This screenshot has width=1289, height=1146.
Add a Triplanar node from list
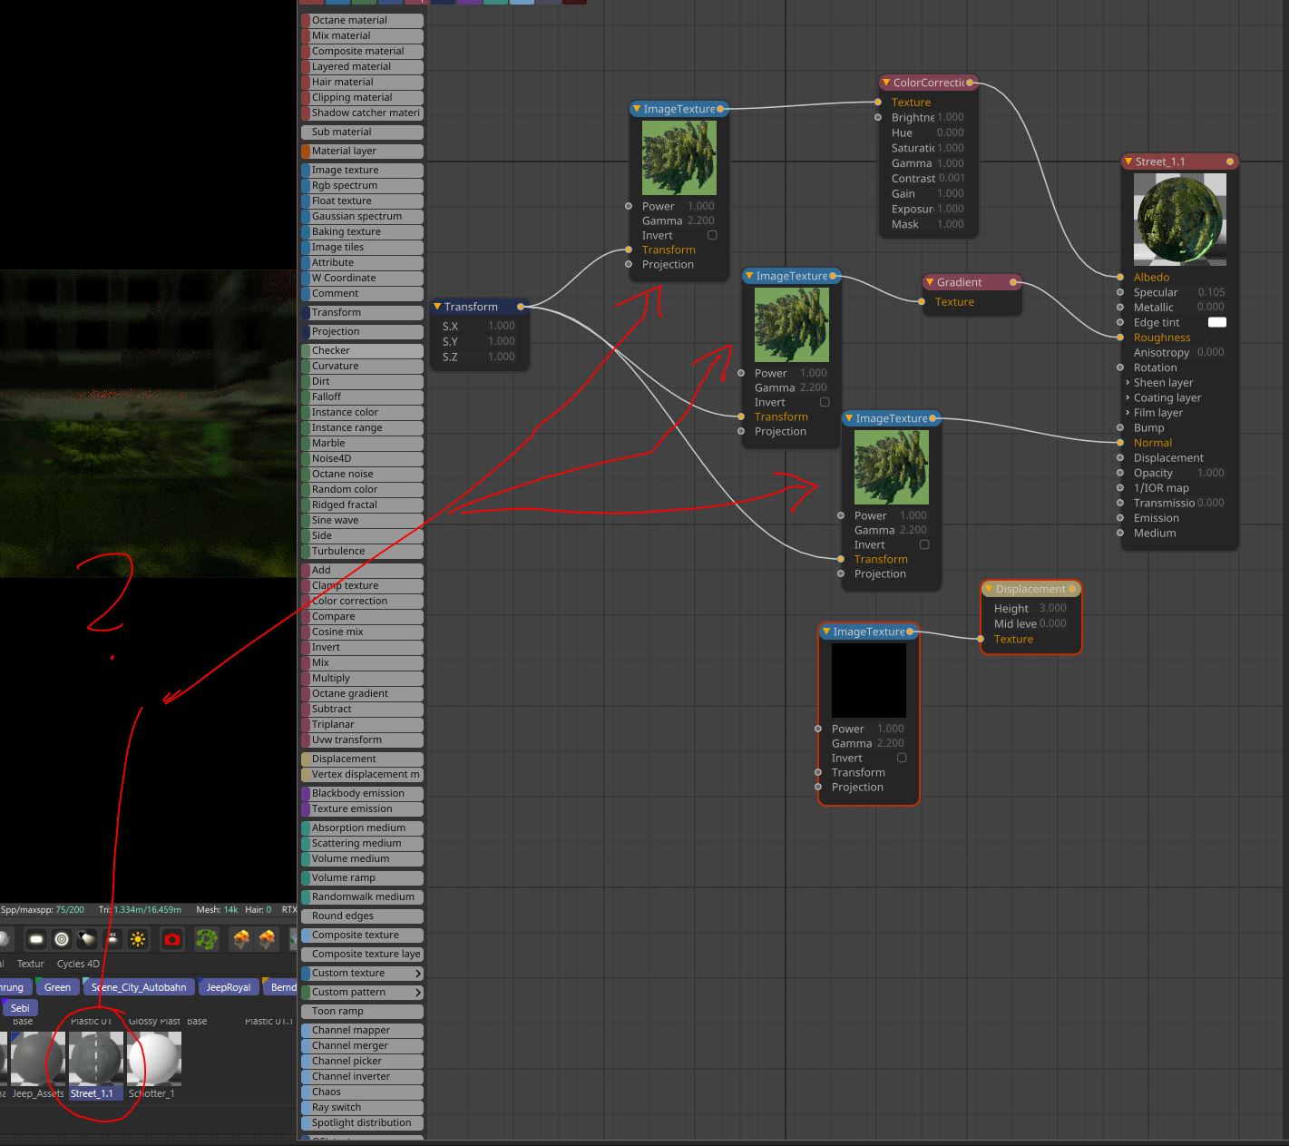[x=362, y=725]
